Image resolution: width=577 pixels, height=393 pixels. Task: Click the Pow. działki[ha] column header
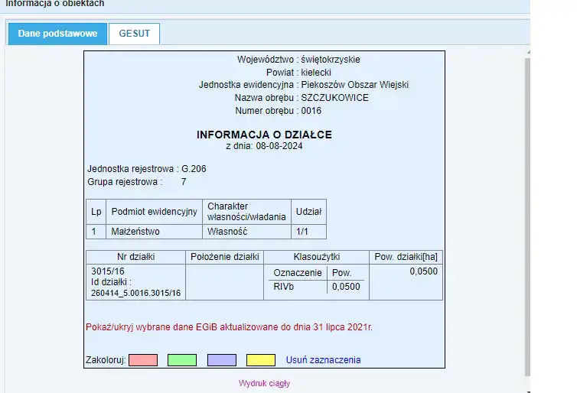(x=405, y=257)
